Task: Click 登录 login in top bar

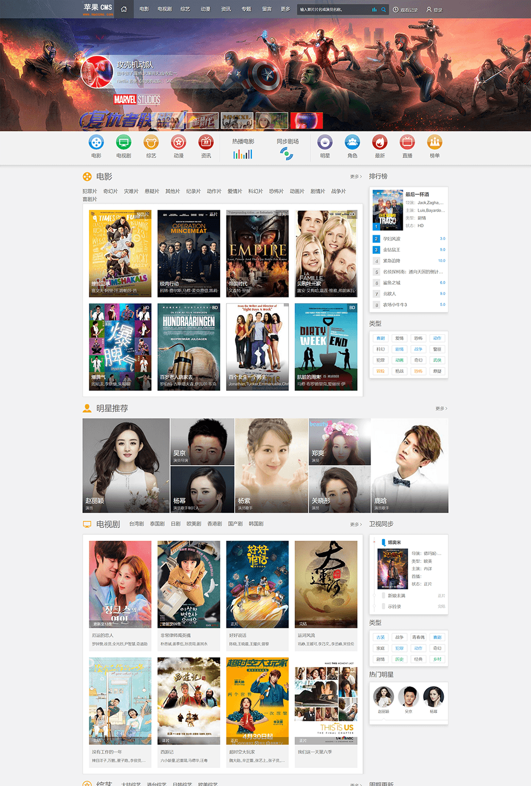Action: point(434,10)
